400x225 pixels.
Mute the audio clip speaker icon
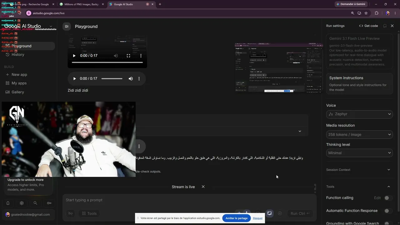point(131,79)
